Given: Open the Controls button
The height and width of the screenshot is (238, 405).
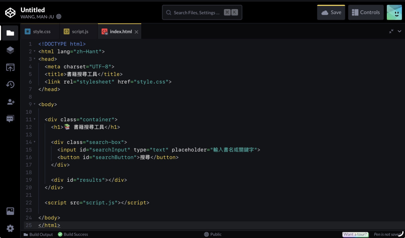Looking at the screenshot, I should coord(366,12).
